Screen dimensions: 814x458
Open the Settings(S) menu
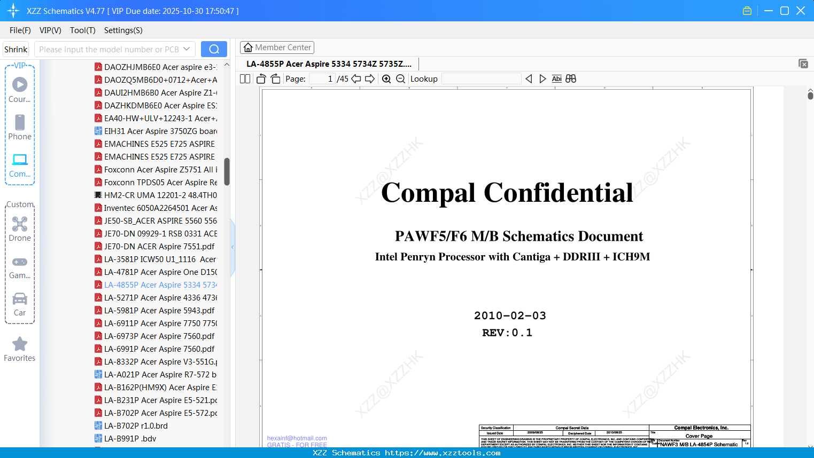(x=123, y=30)
